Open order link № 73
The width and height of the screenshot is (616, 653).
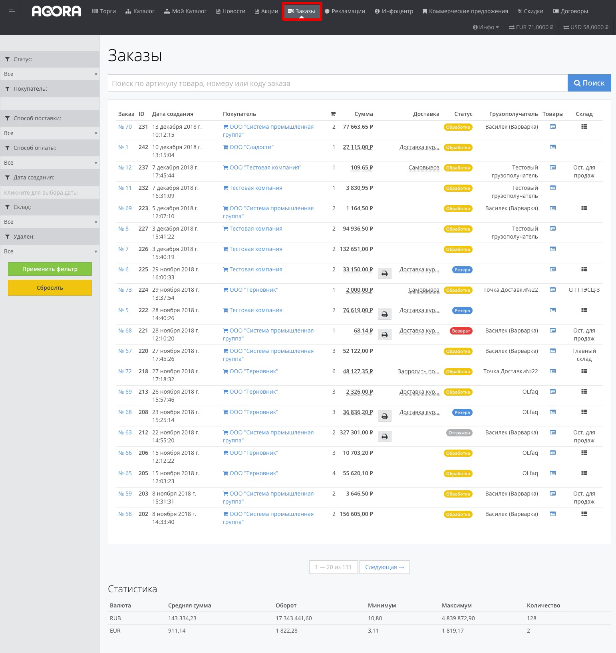(125, 290)
